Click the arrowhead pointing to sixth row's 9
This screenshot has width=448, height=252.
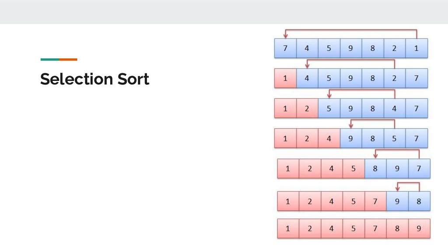point(397,189)
